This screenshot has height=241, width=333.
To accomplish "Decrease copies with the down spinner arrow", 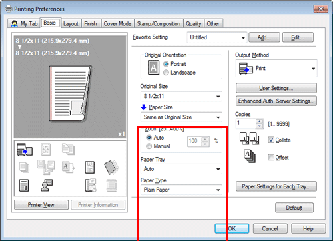I will click(259, 126).
